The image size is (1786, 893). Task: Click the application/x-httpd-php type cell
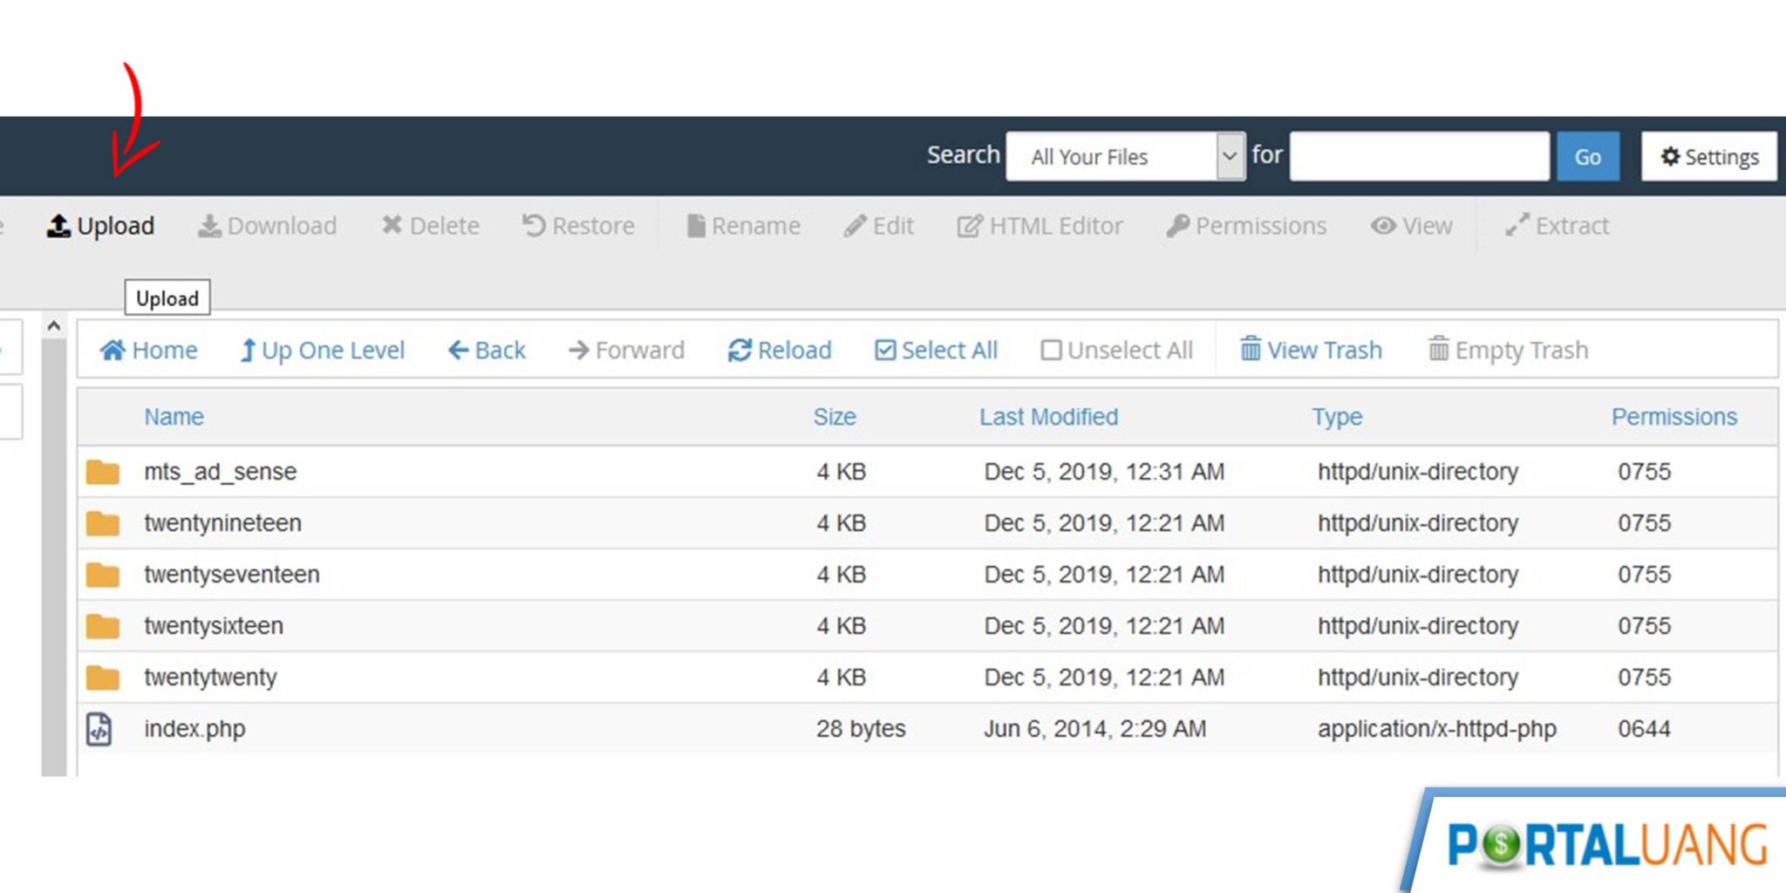coord(1436,729)
